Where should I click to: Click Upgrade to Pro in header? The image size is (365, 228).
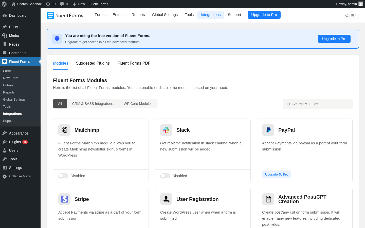pyautogui.click(x=264, y=15)
